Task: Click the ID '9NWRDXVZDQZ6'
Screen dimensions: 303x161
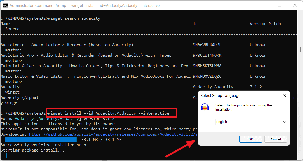Action: (x=207, y=76)
